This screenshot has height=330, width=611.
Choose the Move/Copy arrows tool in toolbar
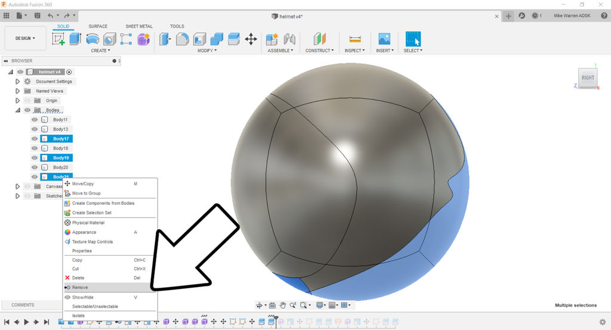pyautogui.click(x=251, y=39)
